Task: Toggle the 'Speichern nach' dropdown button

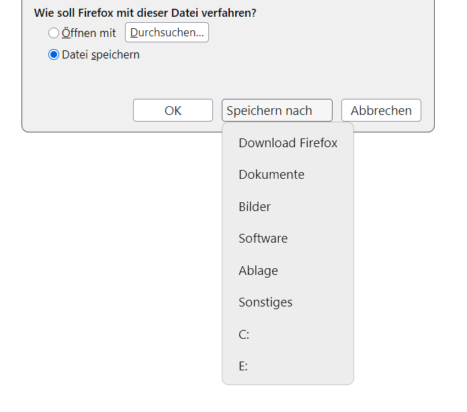Action: point(277,110)
